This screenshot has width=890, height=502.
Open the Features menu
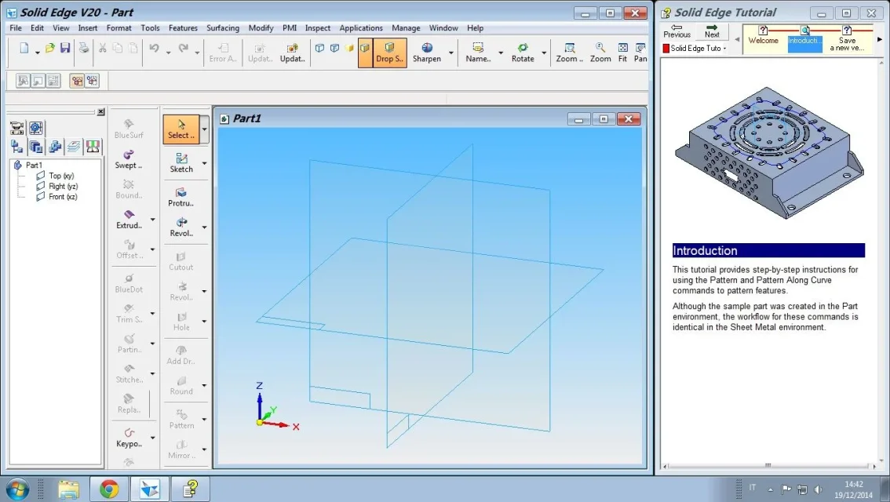coord(183,27)
